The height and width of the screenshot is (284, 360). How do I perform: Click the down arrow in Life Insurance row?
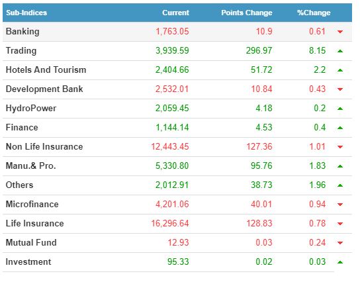[x=340, y=224]
